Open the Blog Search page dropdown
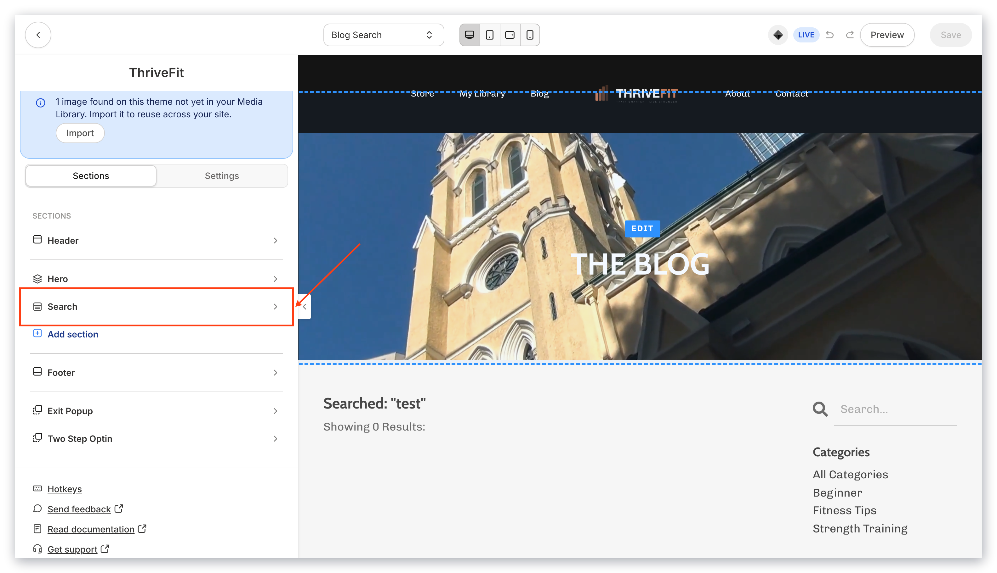997x573 pixels. coord(384,35)
